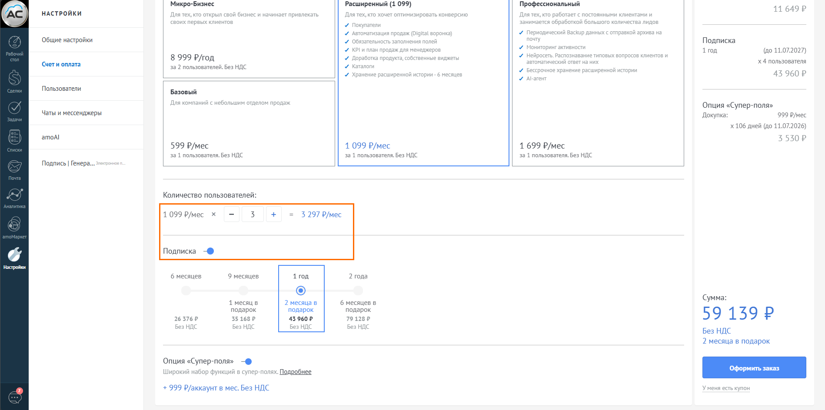Image resolution: width=825 pixels, height=410 pixels.
Task: Click the + 999 ₽/аккаунт в мес. text
Action: coord(216,388)
